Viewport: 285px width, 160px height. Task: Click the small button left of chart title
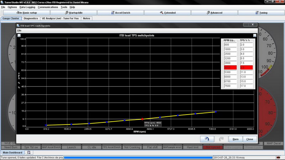pyautogui.click(x=19, y=36)
